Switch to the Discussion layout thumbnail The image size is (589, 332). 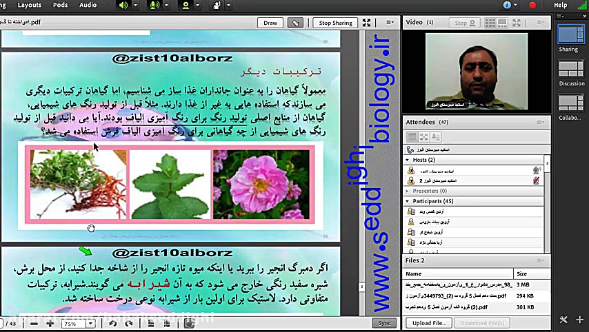[571, 70]
